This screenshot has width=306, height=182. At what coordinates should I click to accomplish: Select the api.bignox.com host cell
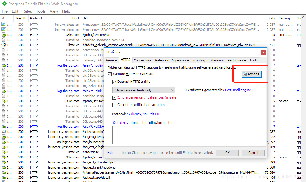pyautogui.click(x=68, y=142)
